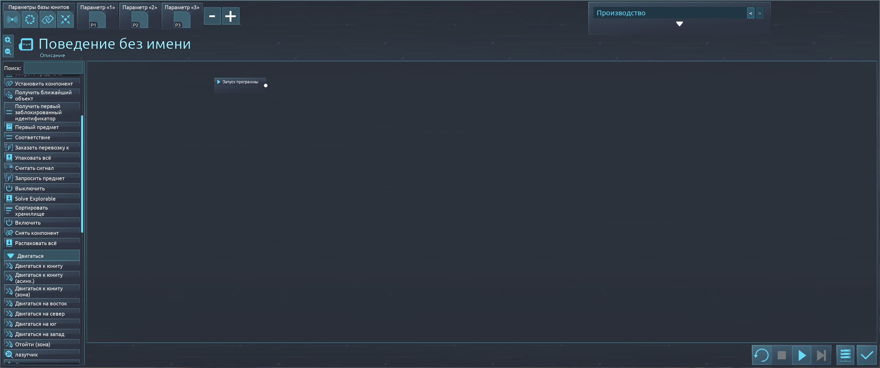Screen dimensions: 880x368
Task: Click the minus button to remove parameter
Action: click(x=212, y=16)
